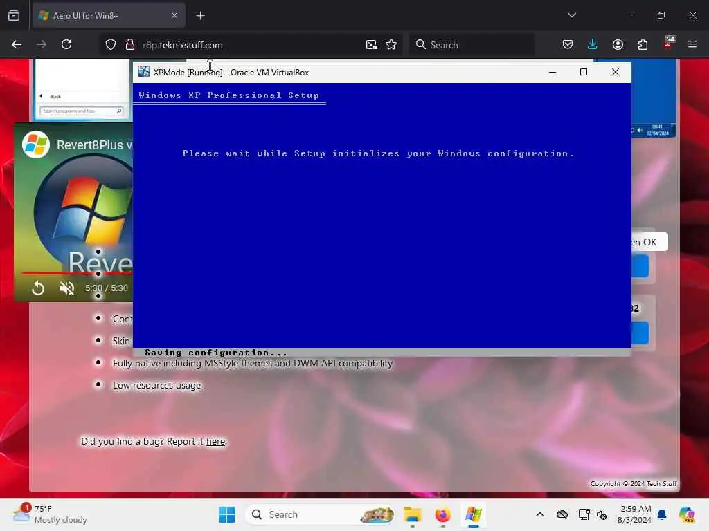This screenshot has width=709, height=531.
Task: Save page to Pocket
Action: point(568,45)
